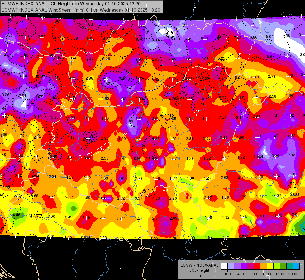The width and height of the screenshot is (305, 280).
Task: Click the map value 1.37
Action: pos(191,198)
